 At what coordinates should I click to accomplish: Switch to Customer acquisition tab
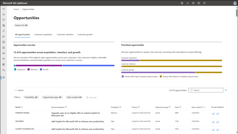pyautogui.click(x=43, y=35)
